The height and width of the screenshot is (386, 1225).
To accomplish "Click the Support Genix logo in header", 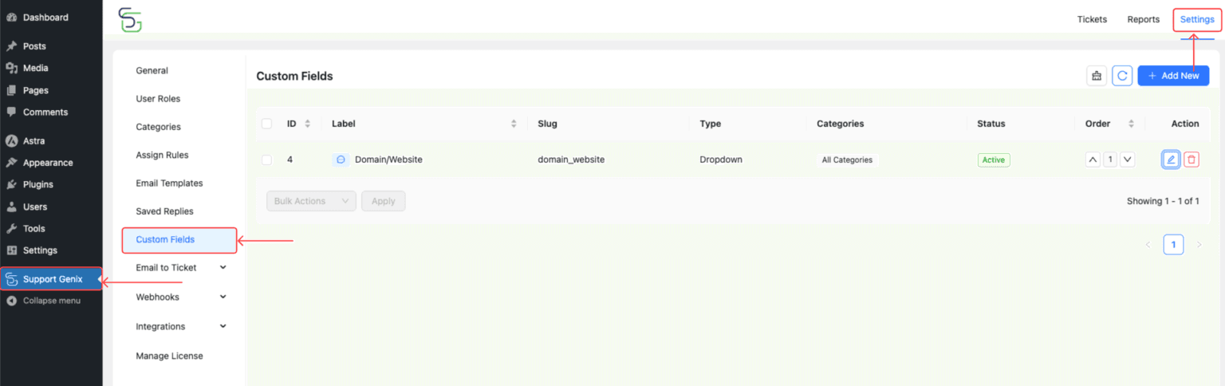I will point(130,20).
